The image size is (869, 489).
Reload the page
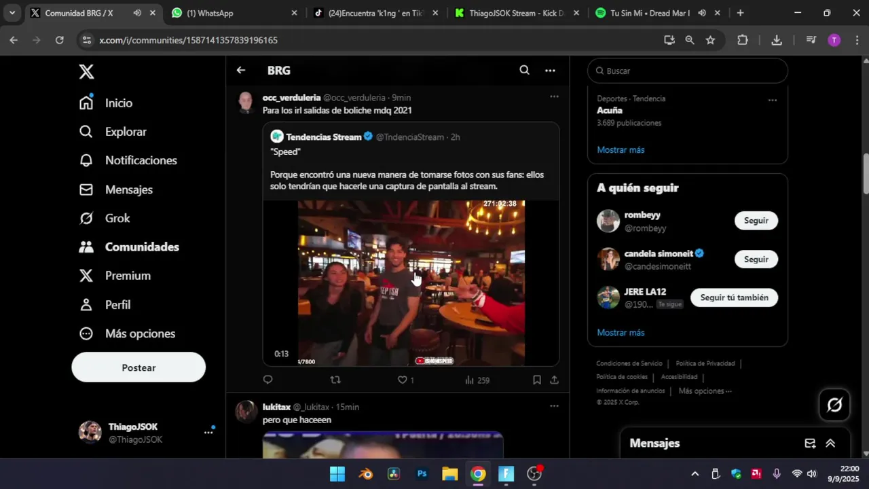59,40
